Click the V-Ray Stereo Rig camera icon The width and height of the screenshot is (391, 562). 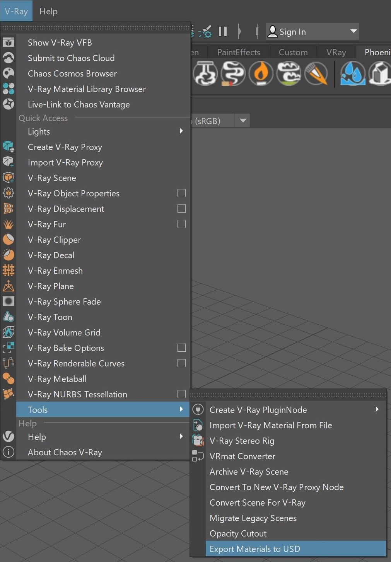[x=198, y=440]
